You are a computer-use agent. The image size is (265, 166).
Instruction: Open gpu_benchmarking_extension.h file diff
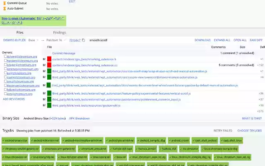click(84, 59)
